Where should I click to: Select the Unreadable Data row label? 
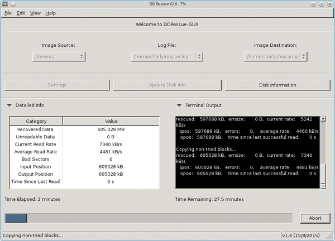pyautogui.click(x=35, y=137)
